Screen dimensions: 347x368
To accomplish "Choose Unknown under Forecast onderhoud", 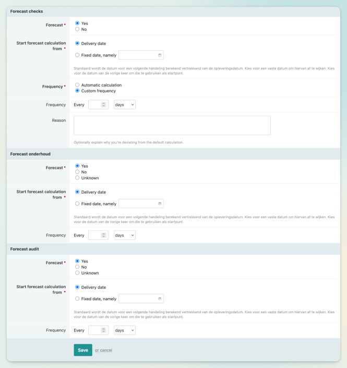I will point(77,178).
